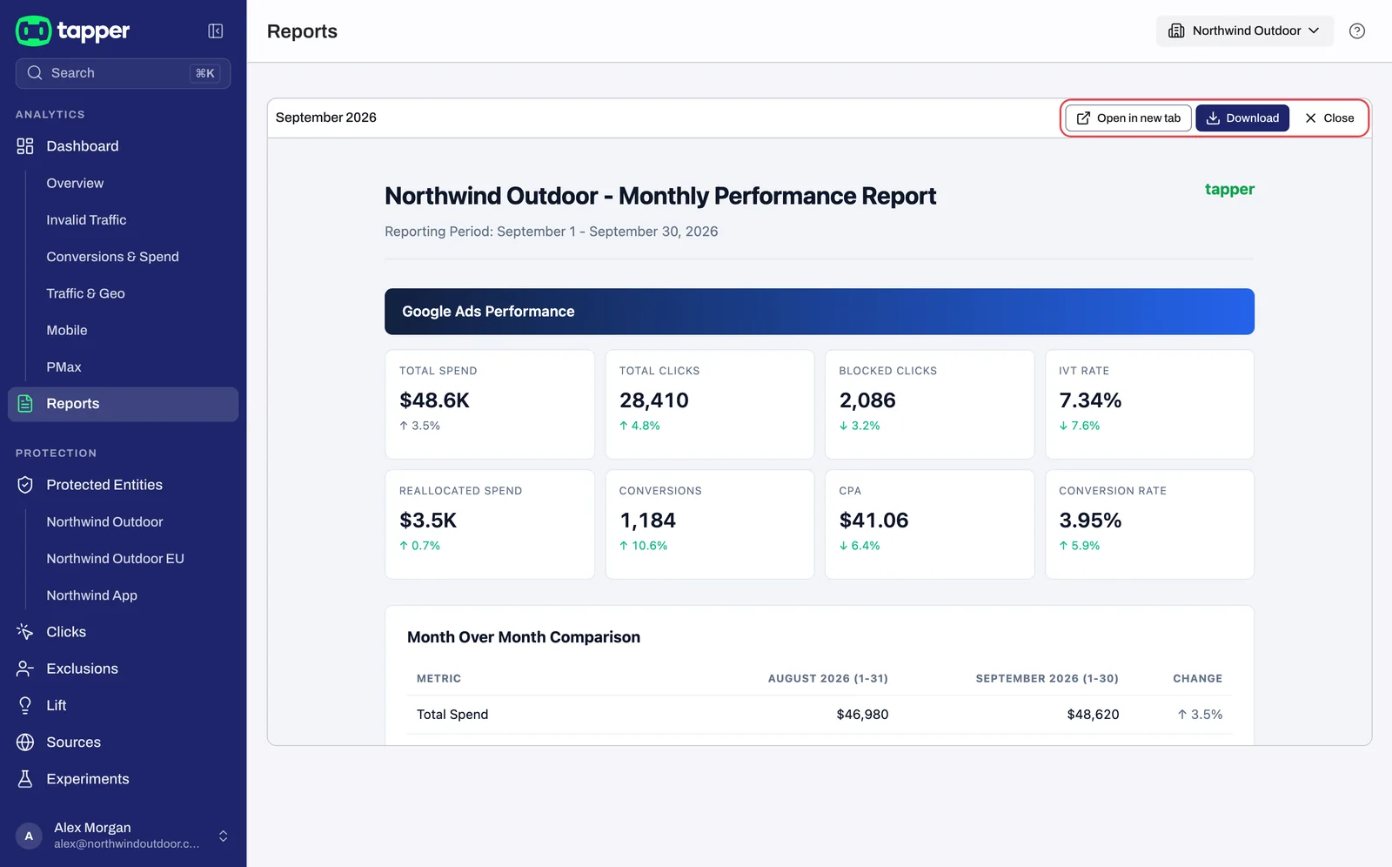Click the Dashboard grid icon
1392x867 pixels.
click(25, 146)
